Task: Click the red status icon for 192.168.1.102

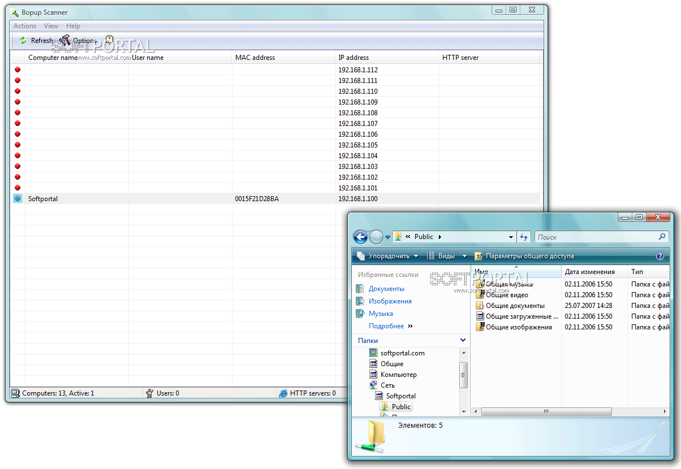Action: (x=18, y=177)
